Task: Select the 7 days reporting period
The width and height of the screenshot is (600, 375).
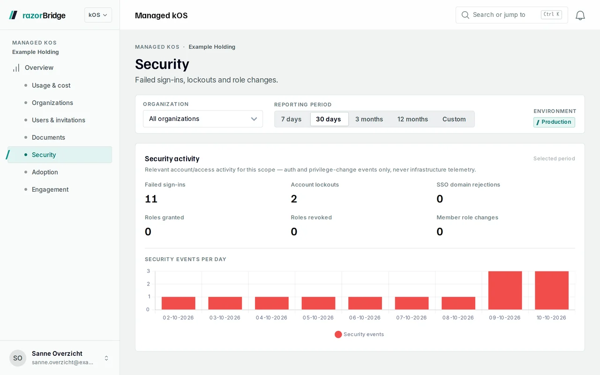Action: point(291,119)
